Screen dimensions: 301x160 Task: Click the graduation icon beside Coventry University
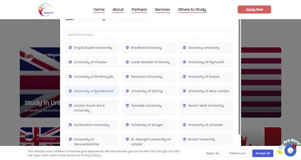[x=184, y=48]
